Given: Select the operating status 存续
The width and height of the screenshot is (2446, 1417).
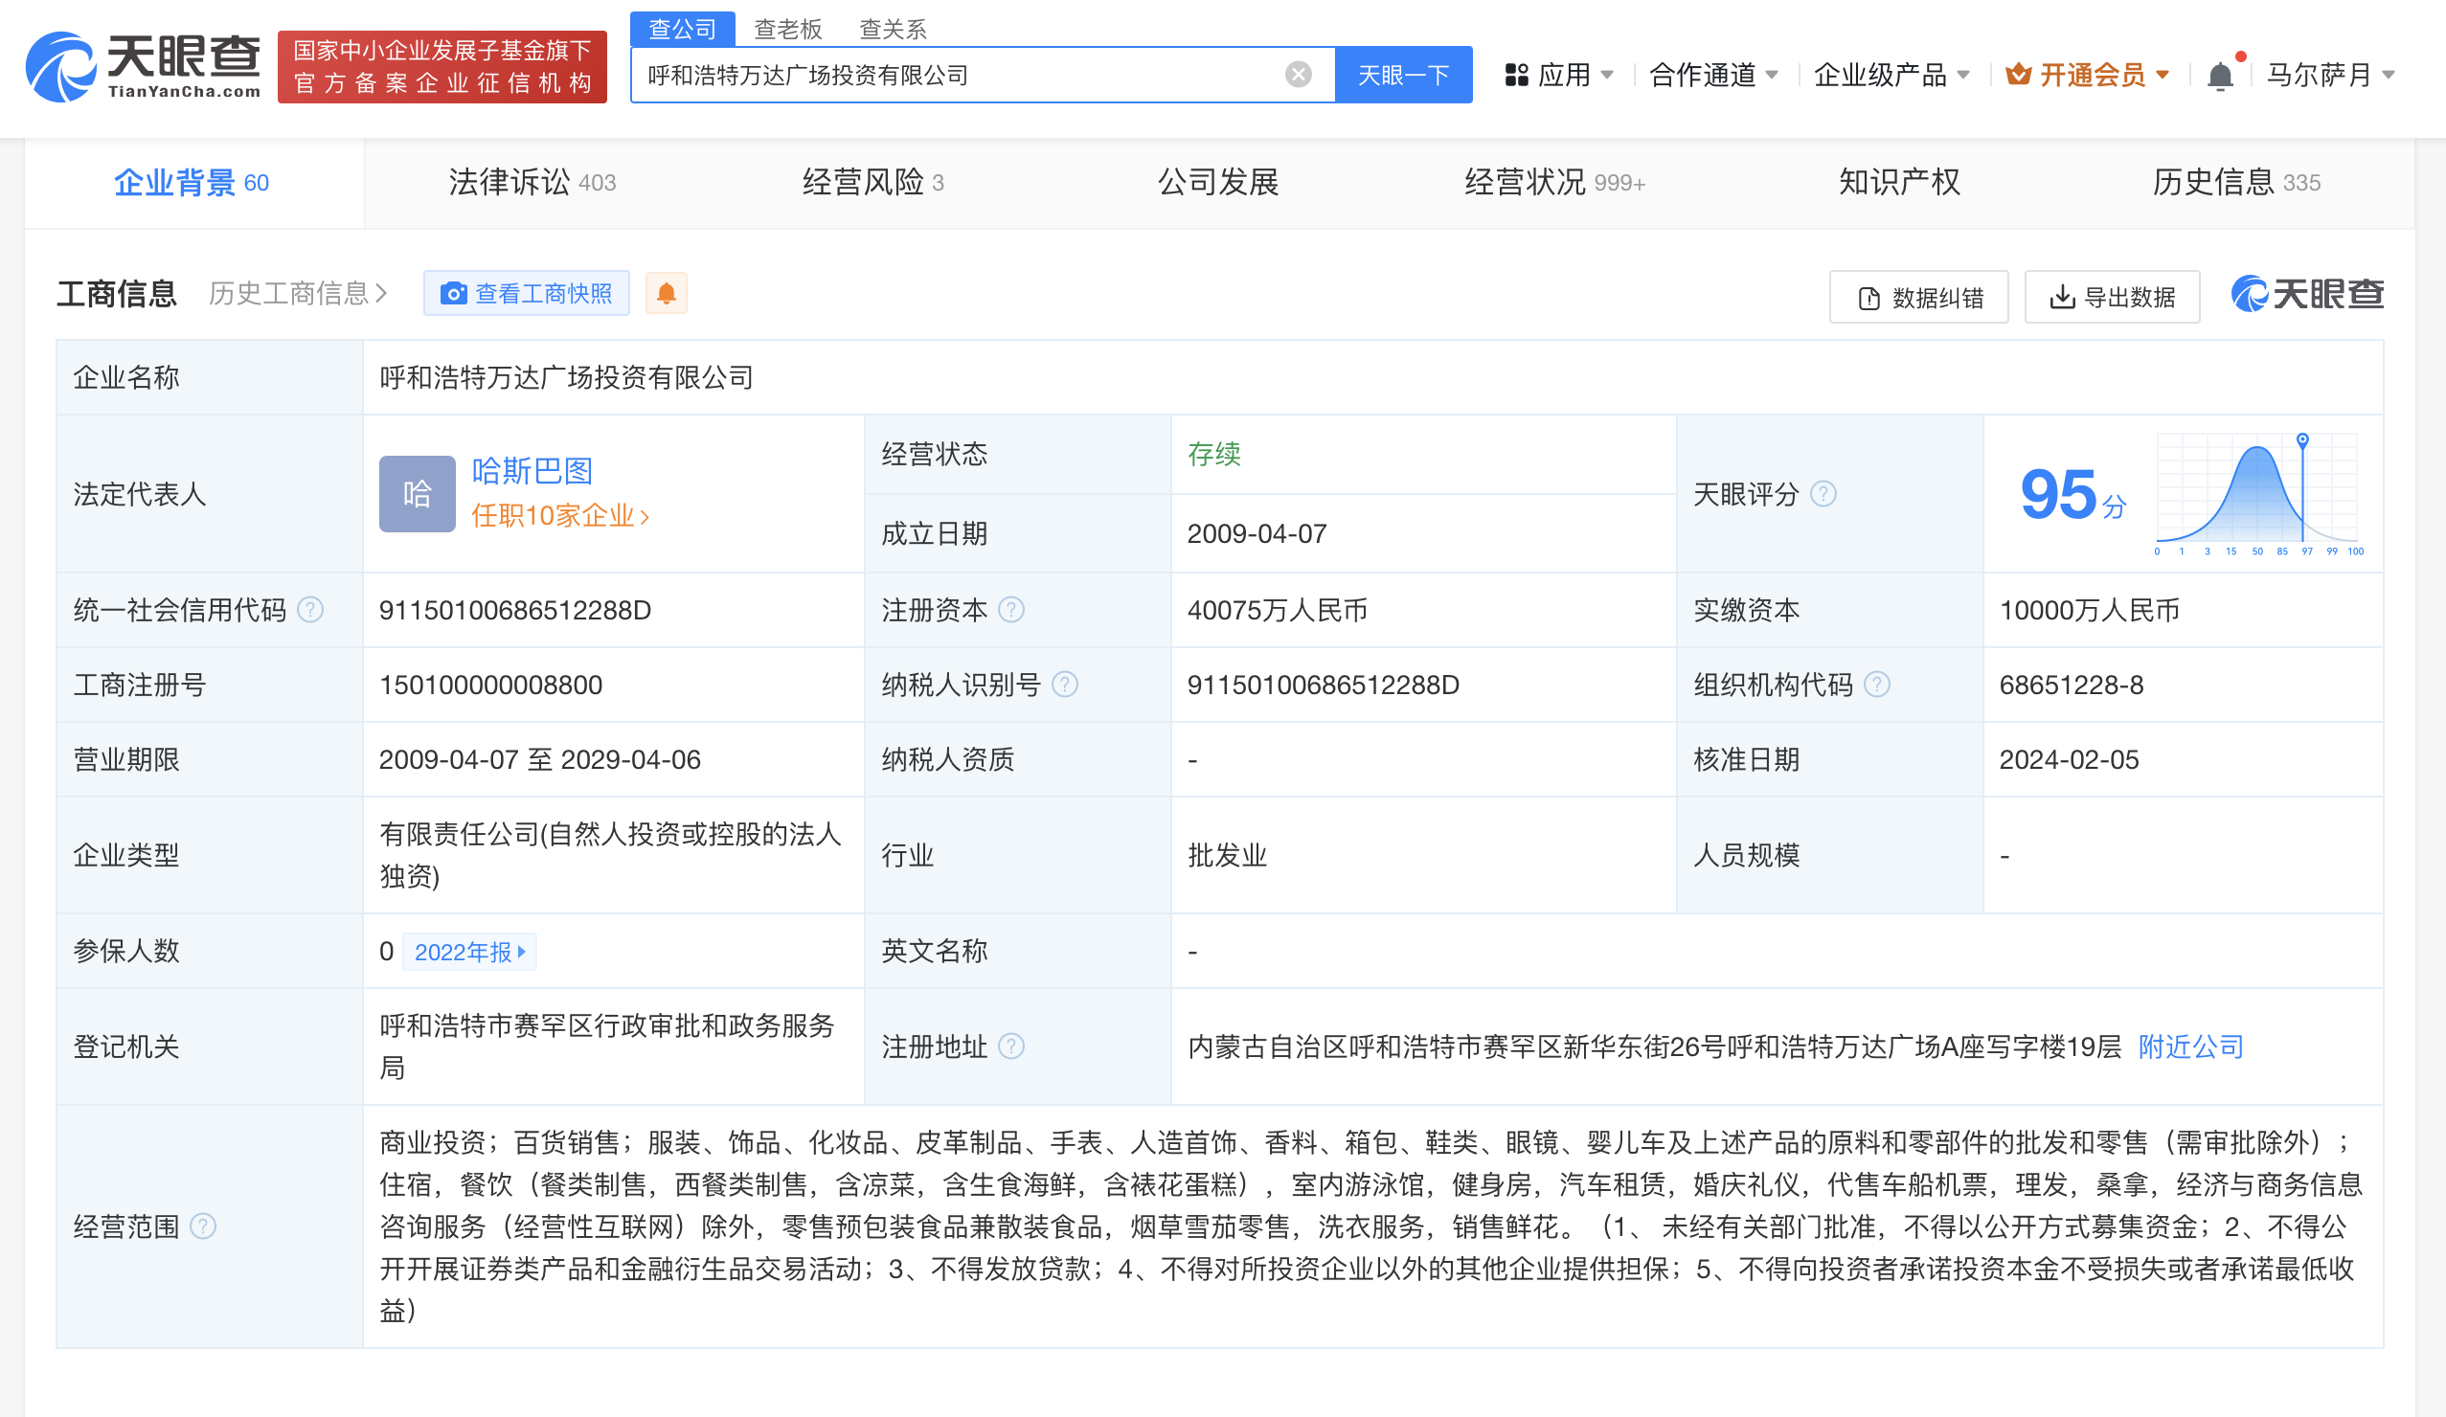Looking at the screenshot, I should 1214,453.
